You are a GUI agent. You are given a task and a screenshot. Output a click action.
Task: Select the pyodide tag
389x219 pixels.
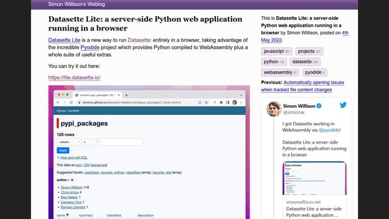point(315,72)
